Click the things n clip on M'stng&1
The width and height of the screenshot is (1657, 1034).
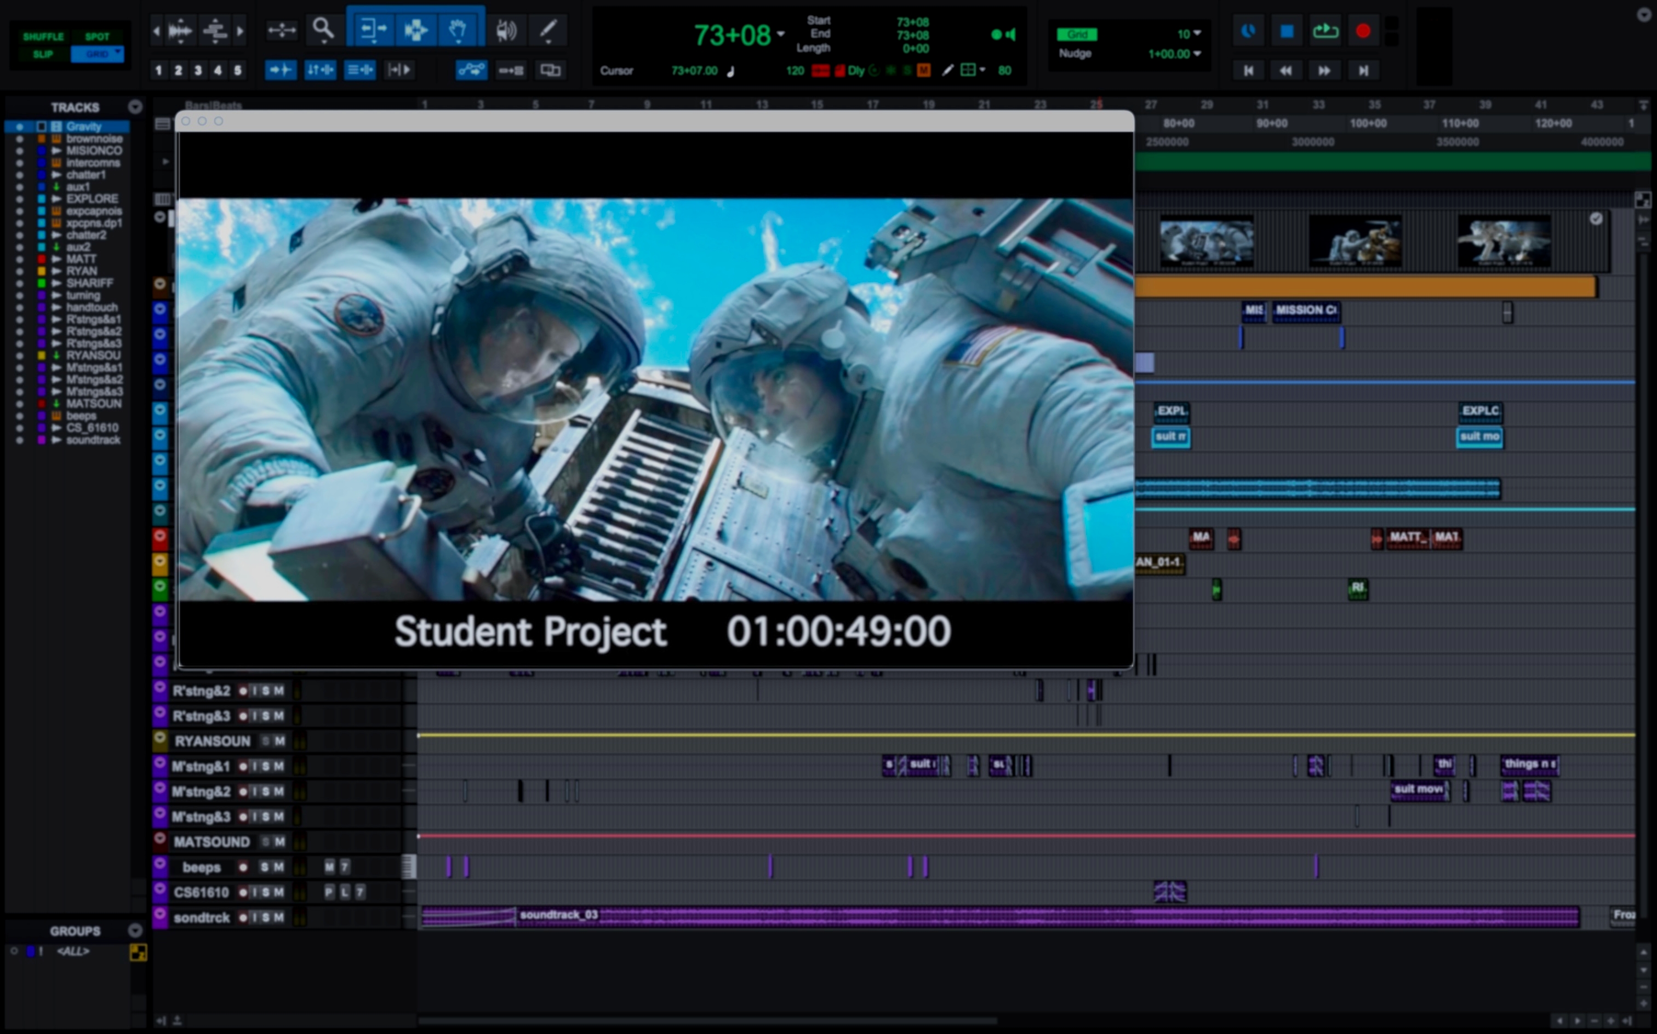tap(1530, 765)
